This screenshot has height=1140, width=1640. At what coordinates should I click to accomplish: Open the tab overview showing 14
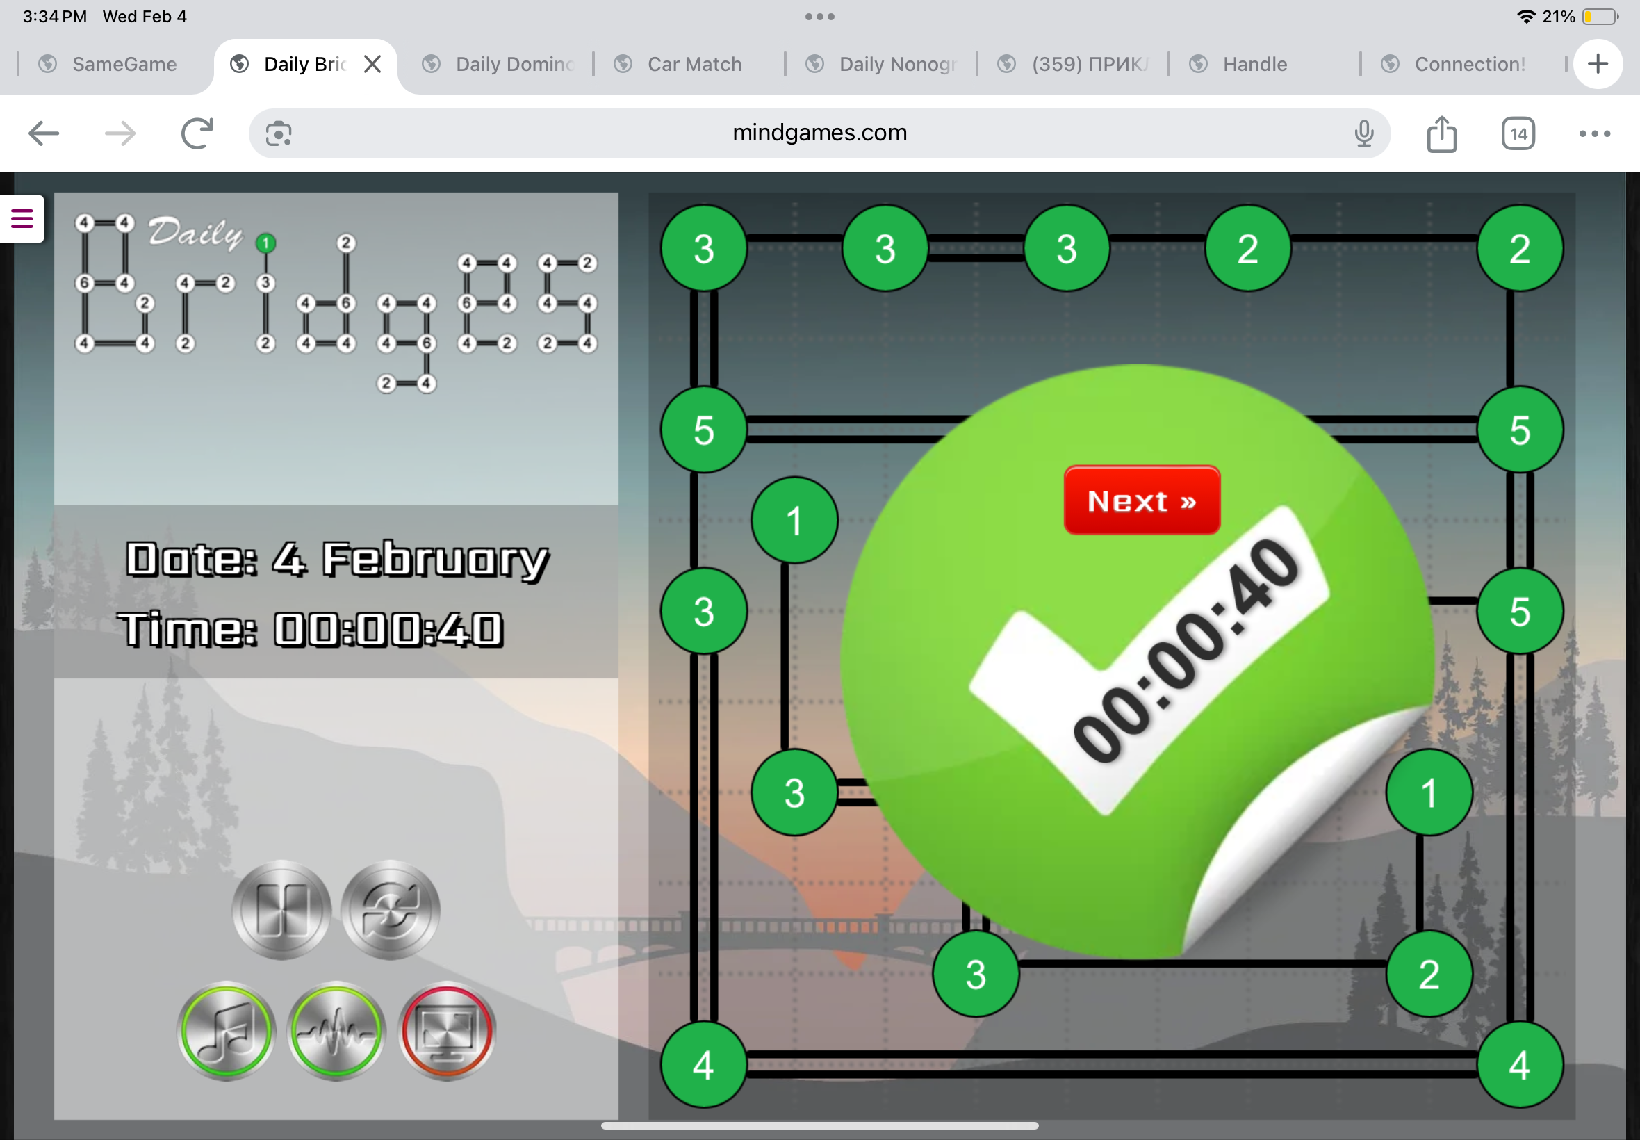tap(1518, 133)
